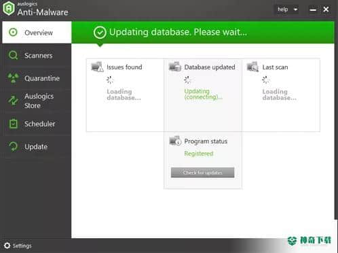This screenshot has width=338, height=253.
Task: Click the spinner under Database updated
Action: click(187, 80)
